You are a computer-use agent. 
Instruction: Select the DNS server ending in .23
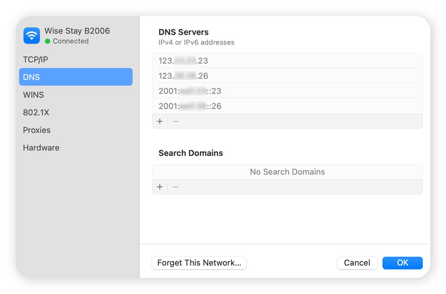point(287,61)
